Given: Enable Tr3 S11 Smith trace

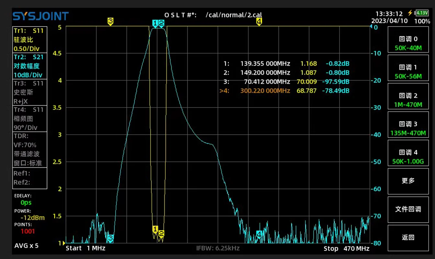Looking at the screenshot, I should point(29,92).
